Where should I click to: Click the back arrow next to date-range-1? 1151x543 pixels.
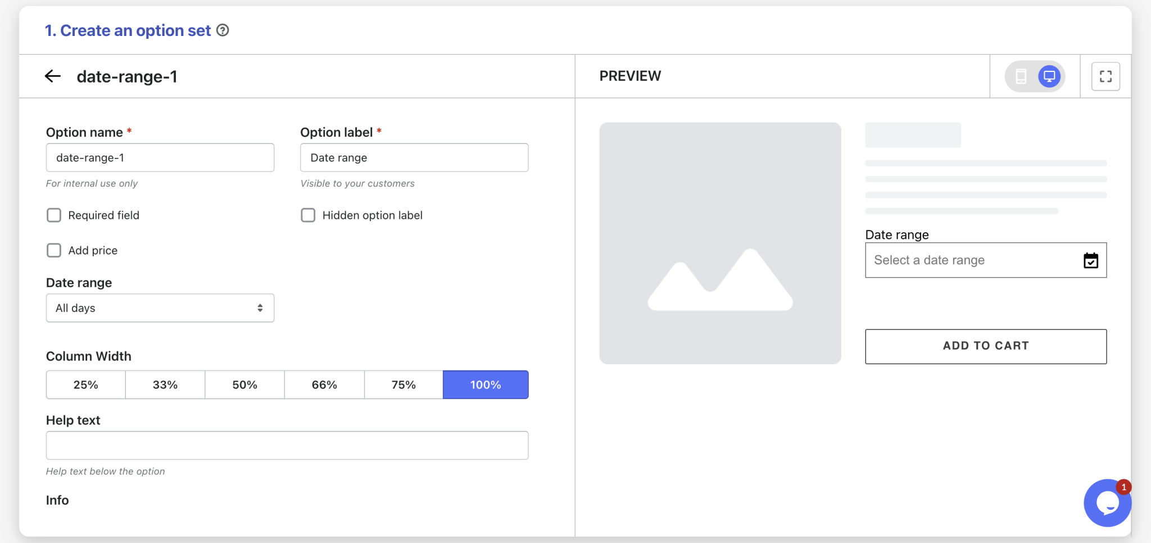53,76
